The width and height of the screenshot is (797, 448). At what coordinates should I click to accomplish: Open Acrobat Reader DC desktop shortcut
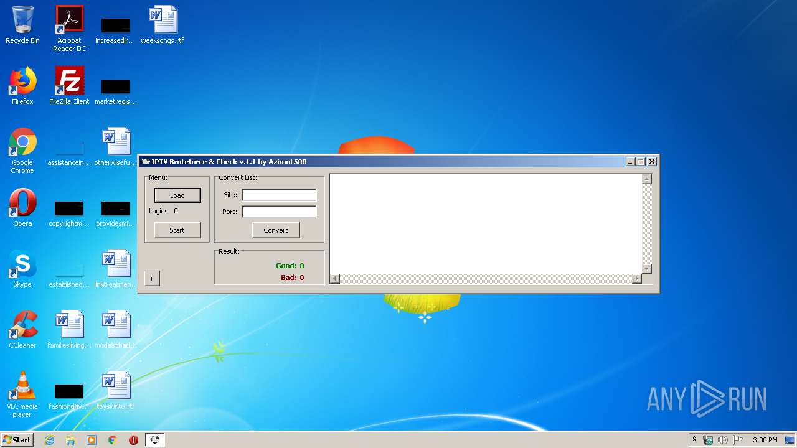coord(69,29)
